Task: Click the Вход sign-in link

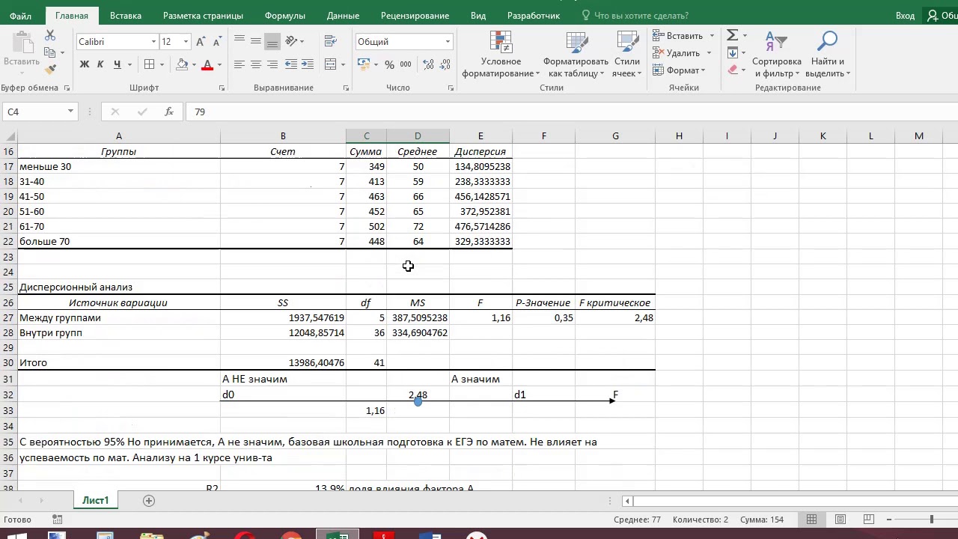Action: pos(905,16)
